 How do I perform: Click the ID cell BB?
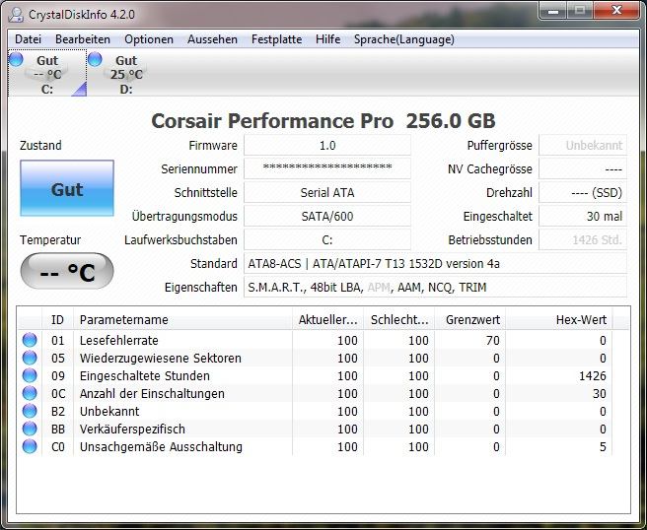(58, 430)
